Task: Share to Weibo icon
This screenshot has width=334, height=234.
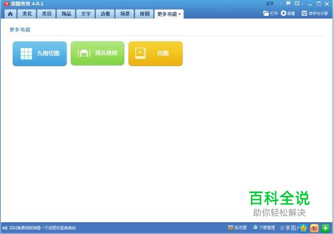Action: coord(314,228)
